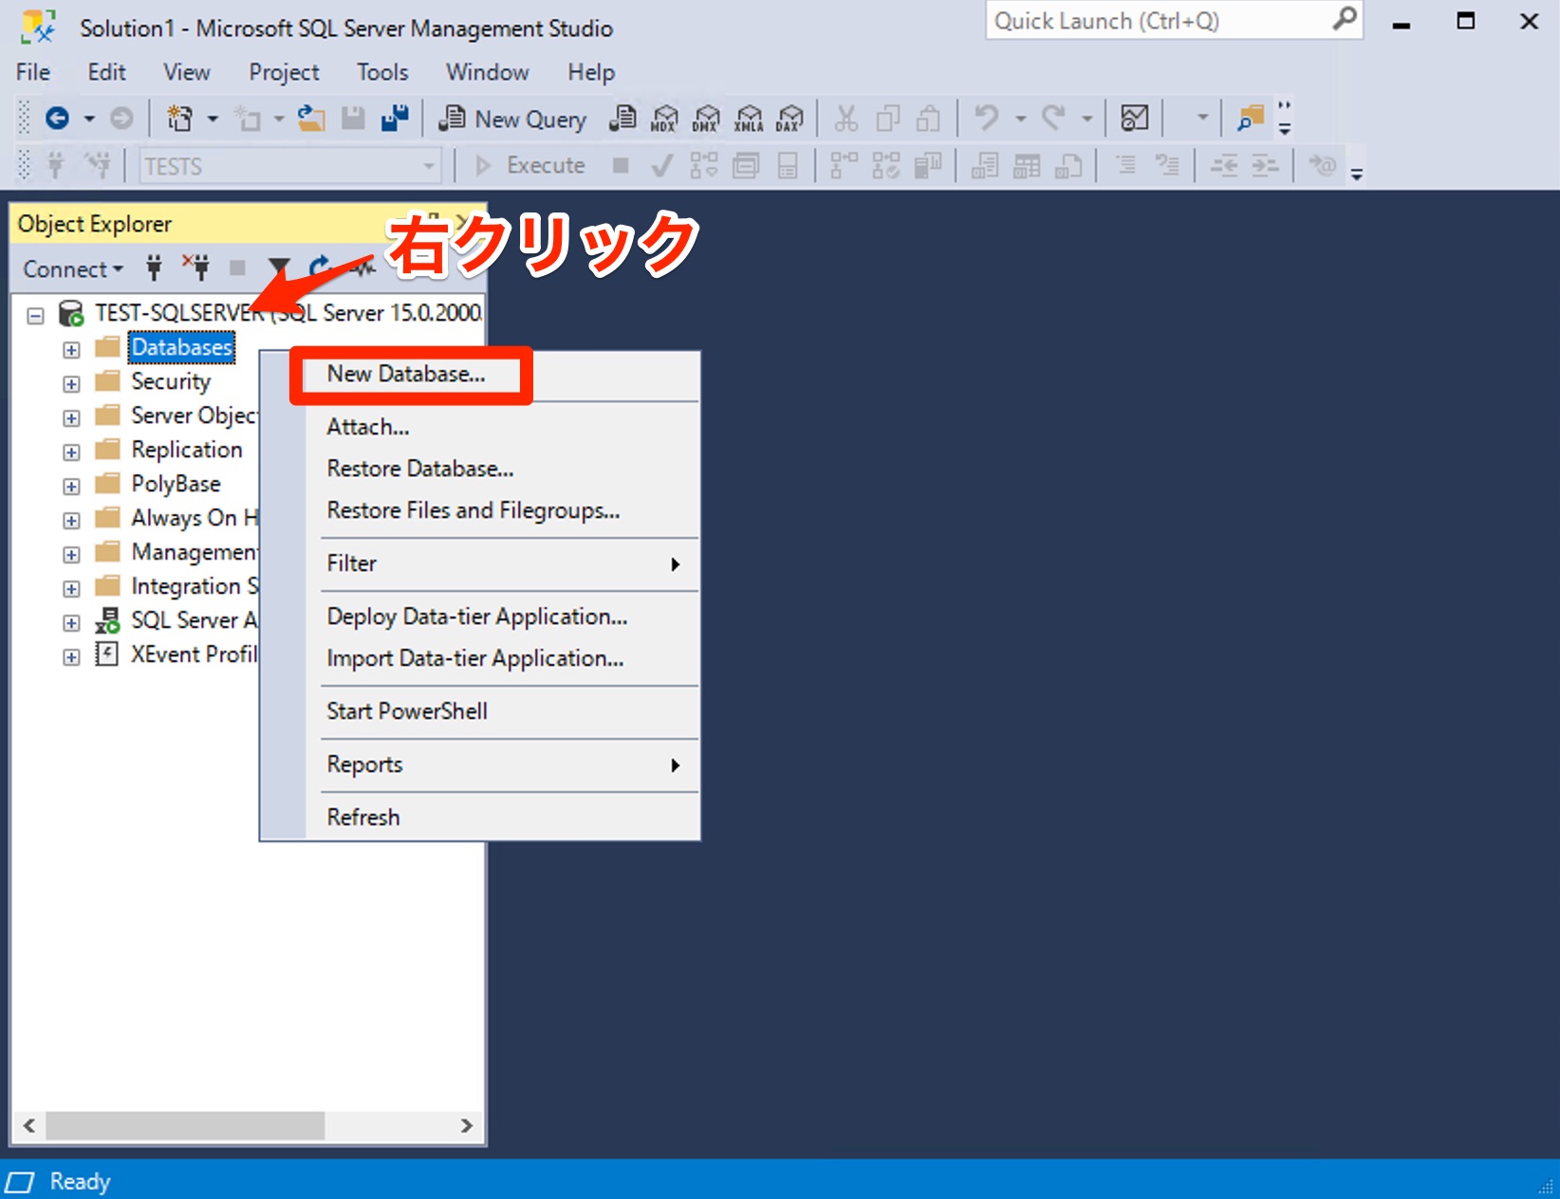The image size is (1560, 1199).
Task: Create a new XMLA query
Action: (748, 118)
